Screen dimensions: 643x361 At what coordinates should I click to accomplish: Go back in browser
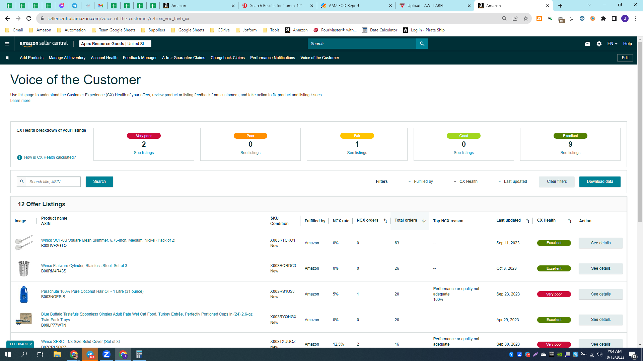[x=7, y=18]
